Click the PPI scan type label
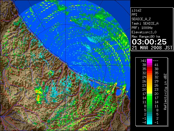The width and height of the screenshot is (174, 131). point(134,15)
